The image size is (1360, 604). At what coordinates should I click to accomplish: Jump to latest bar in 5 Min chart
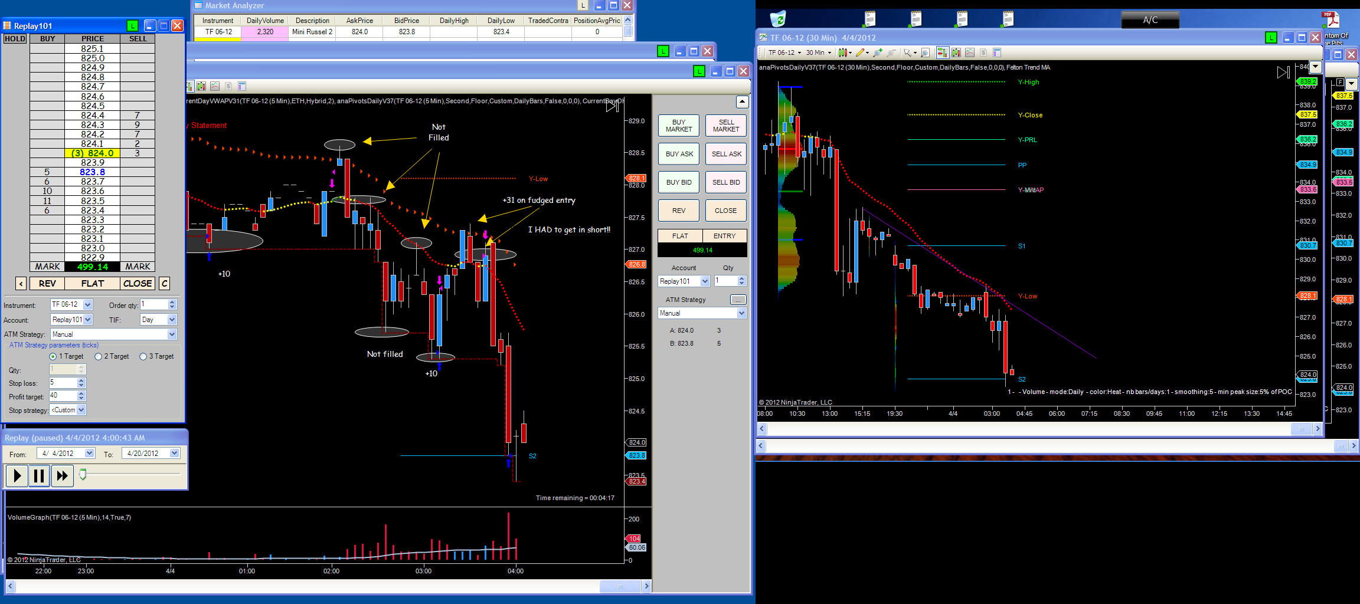612,106
